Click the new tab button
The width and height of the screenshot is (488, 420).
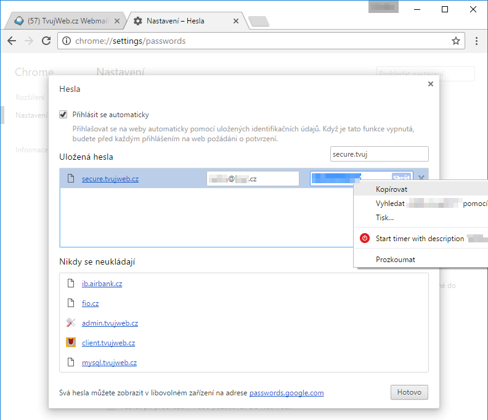259,22
